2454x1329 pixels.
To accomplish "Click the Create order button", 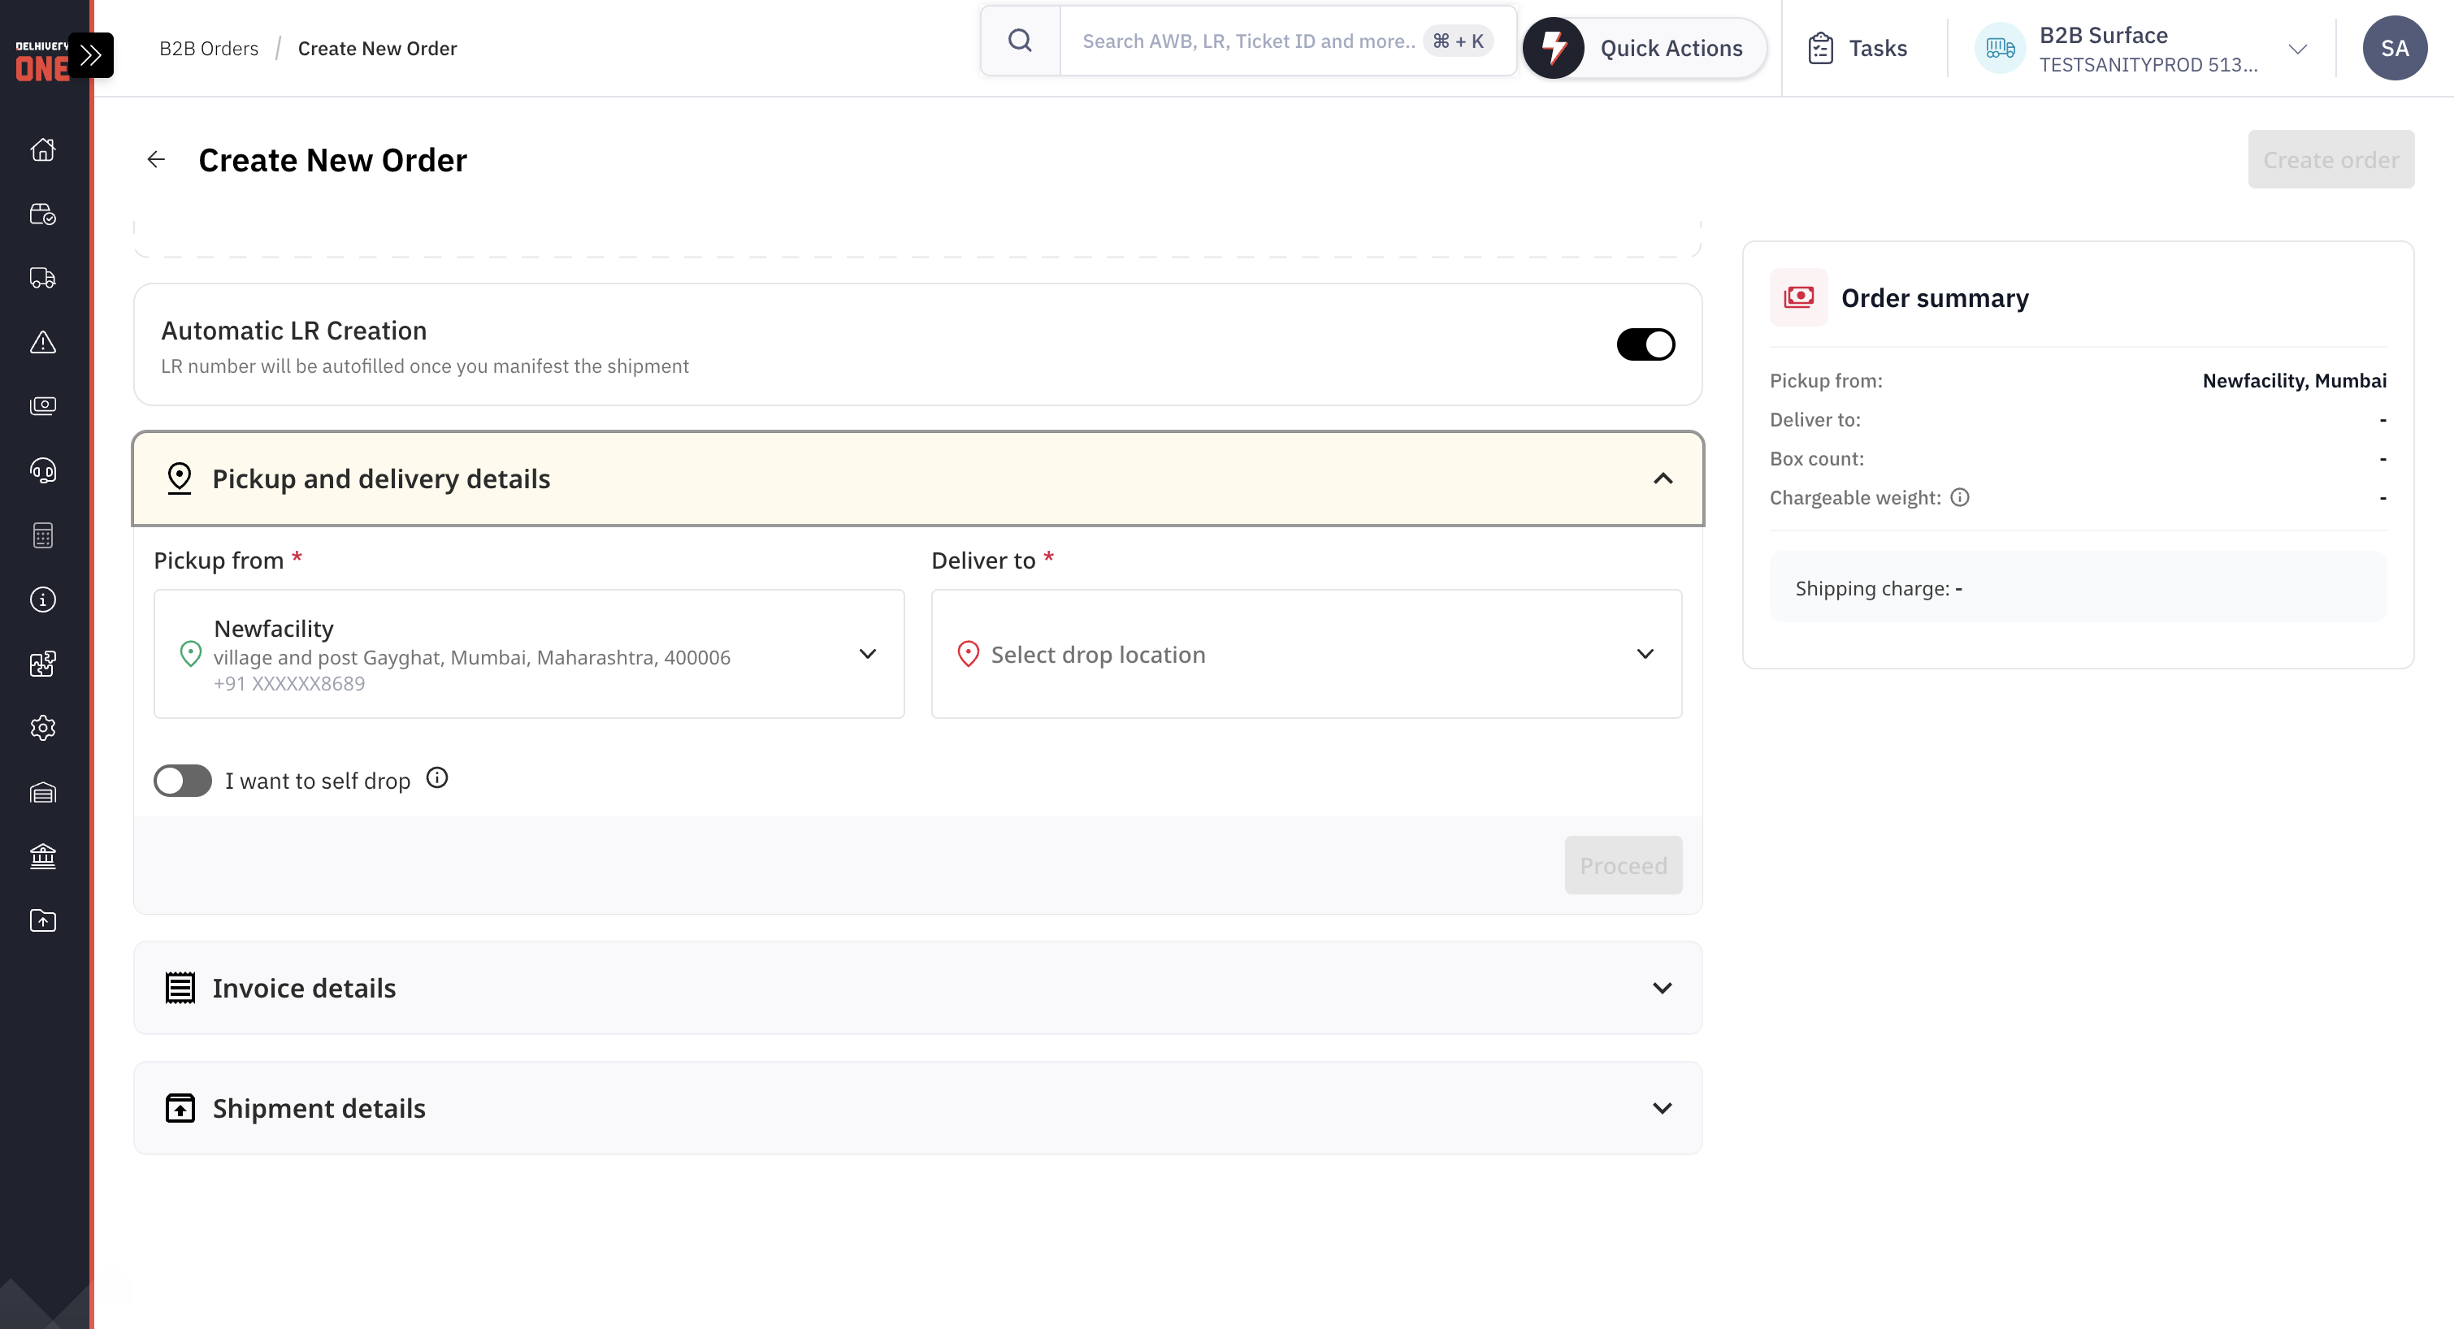I will tap(2331, 159).
